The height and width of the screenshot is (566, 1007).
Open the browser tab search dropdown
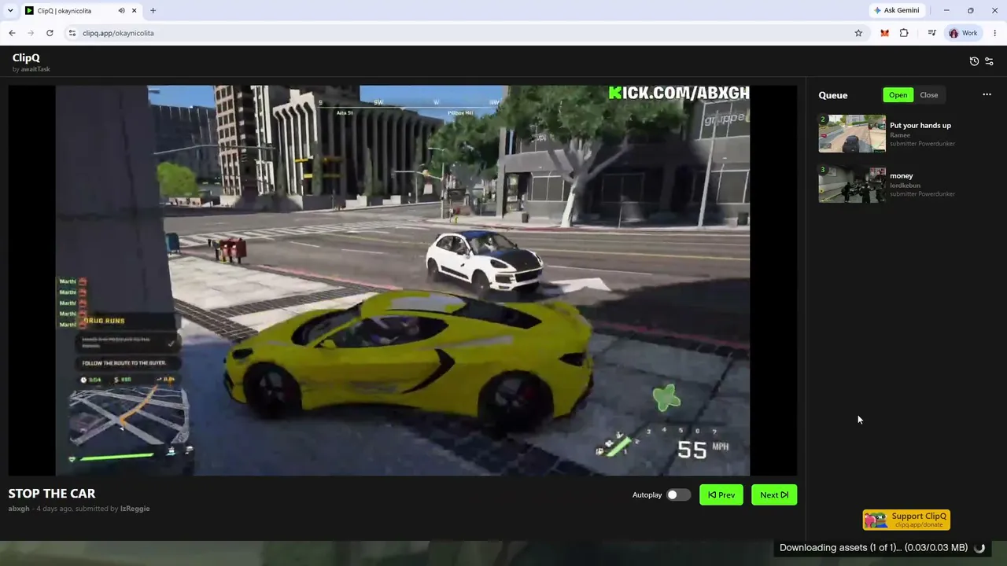[x=10, y=11]
